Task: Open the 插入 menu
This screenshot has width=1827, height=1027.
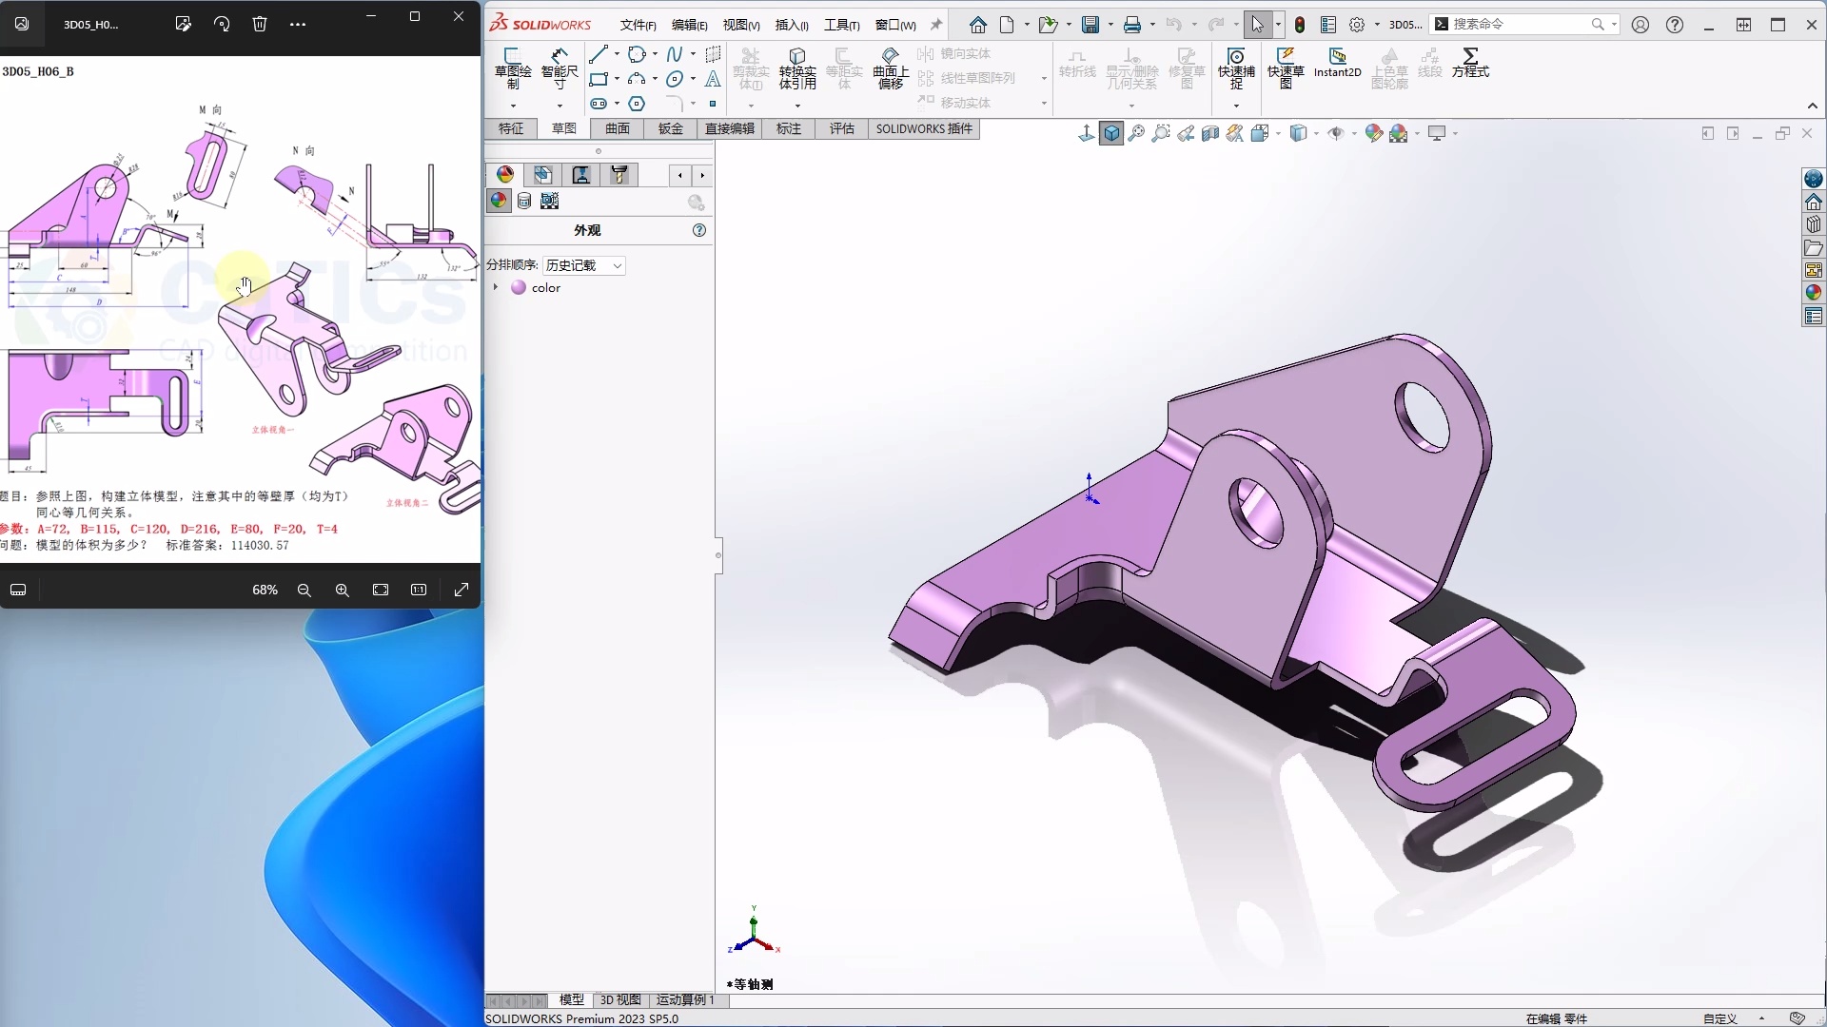Action: click(792, 25)
